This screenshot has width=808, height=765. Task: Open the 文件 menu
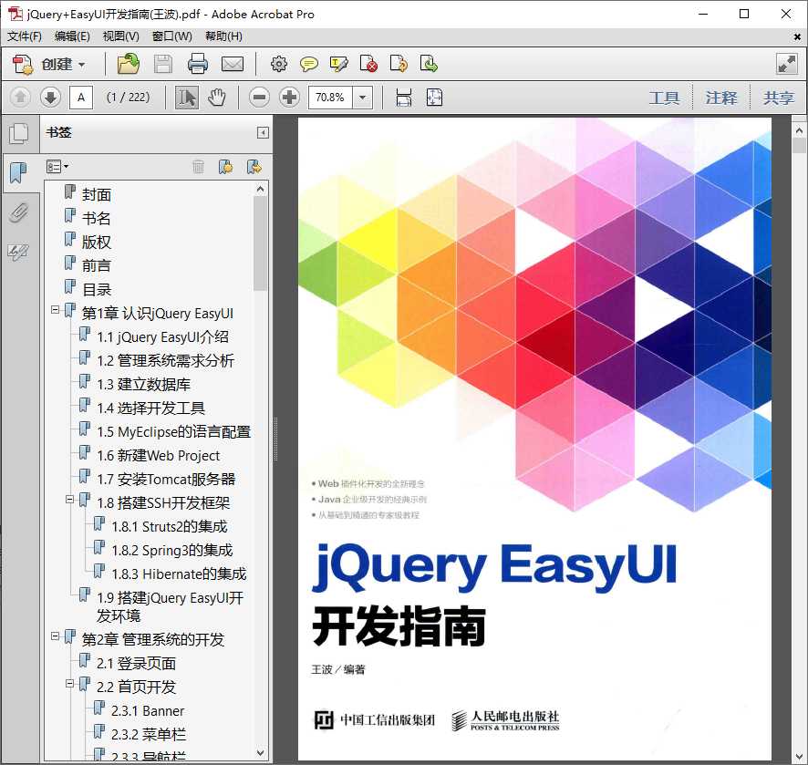click(x=25, y=36)
